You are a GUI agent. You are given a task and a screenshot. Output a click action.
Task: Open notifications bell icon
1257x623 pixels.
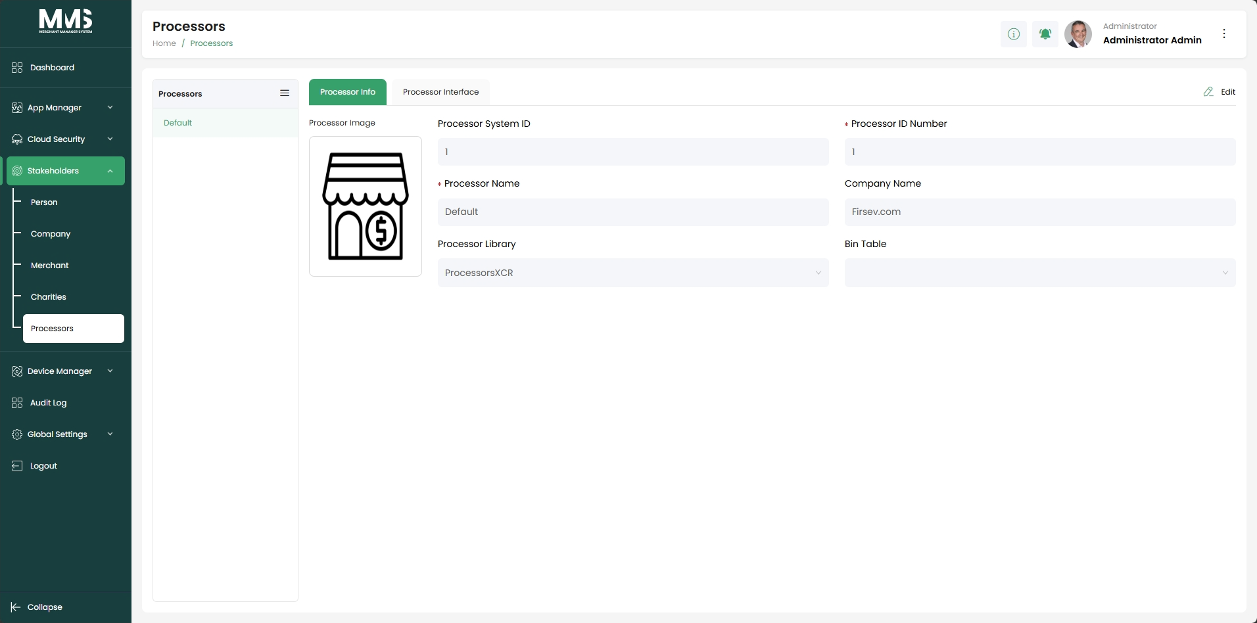1045,34
